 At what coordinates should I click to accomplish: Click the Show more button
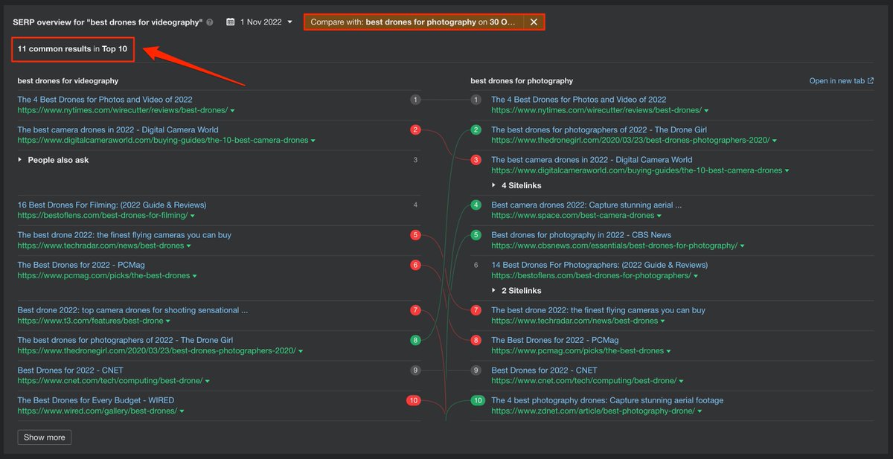(45, 437)
